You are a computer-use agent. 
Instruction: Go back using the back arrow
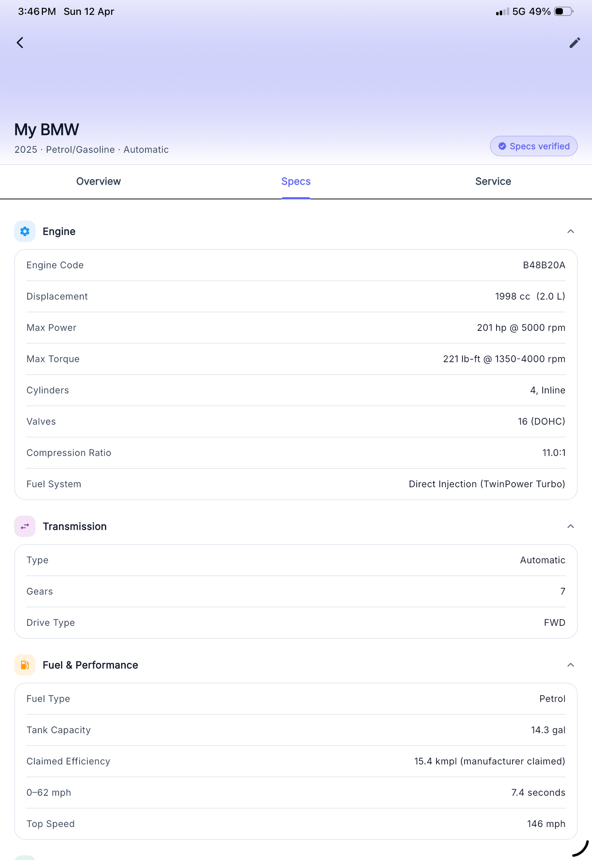[20, 43]
